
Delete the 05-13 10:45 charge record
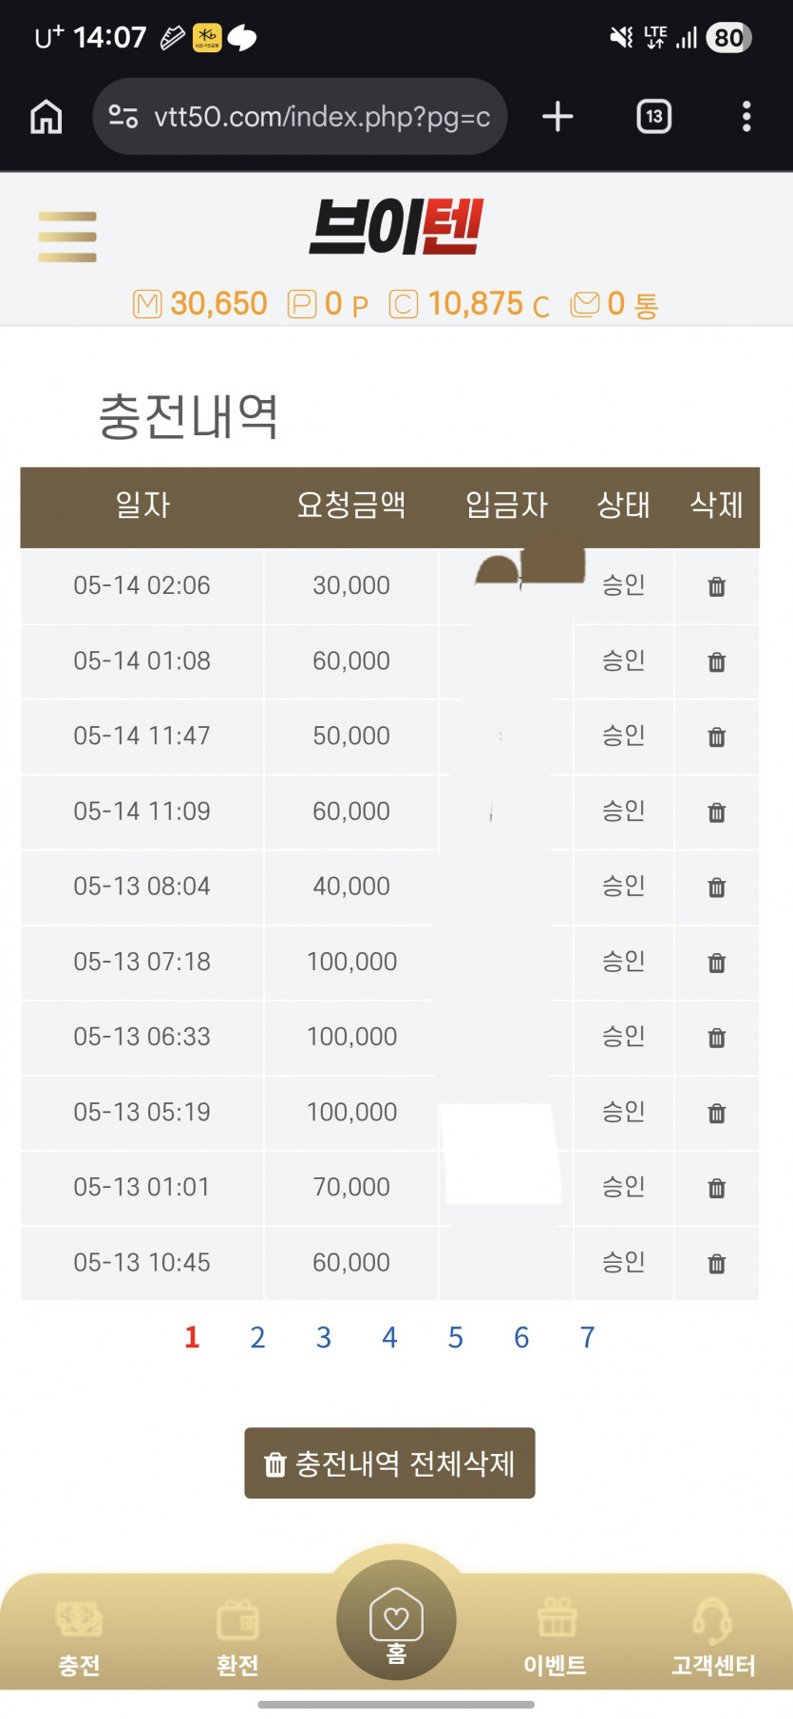[x=717, y=1264]
